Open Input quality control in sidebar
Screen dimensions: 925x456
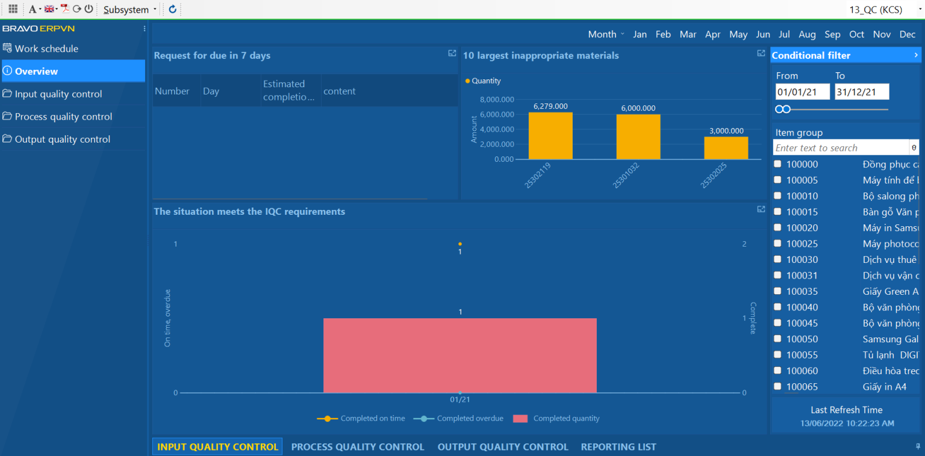pos(58,94)
